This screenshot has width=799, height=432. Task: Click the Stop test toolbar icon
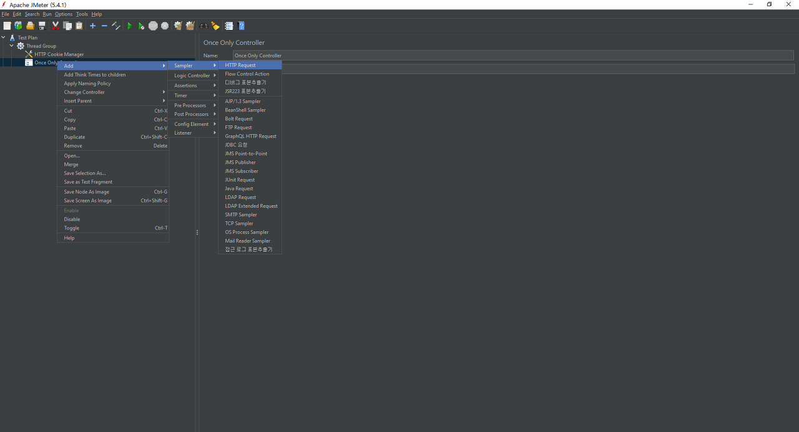(153, 26)
